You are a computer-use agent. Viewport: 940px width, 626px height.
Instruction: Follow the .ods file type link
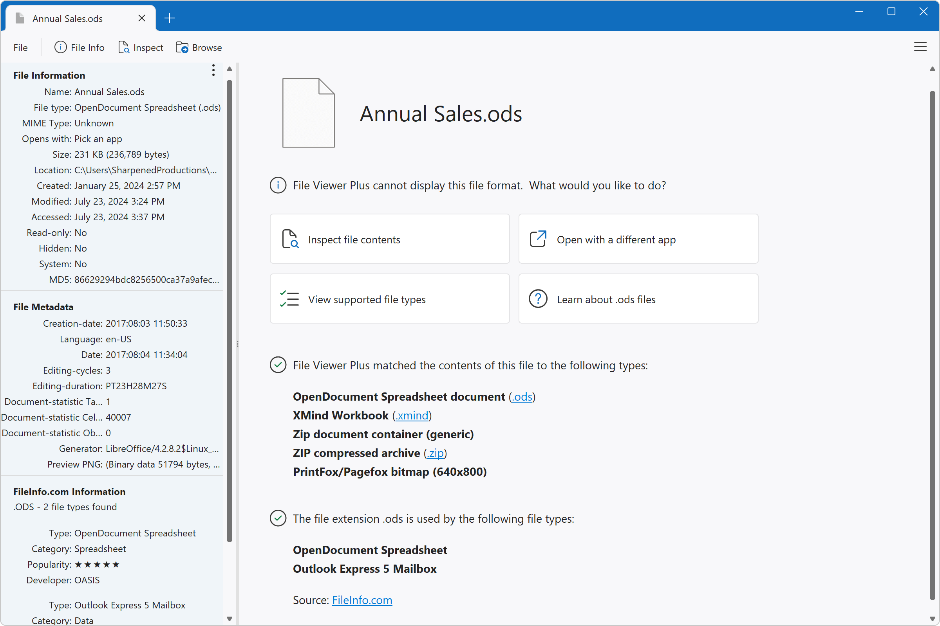[x=522, y=397]
